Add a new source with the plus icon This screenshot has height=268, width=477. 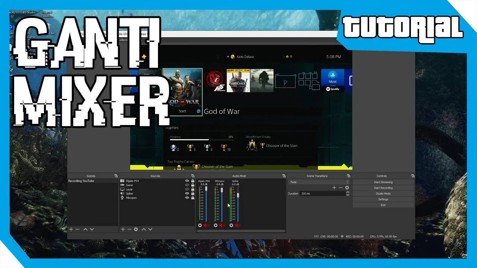123,229
